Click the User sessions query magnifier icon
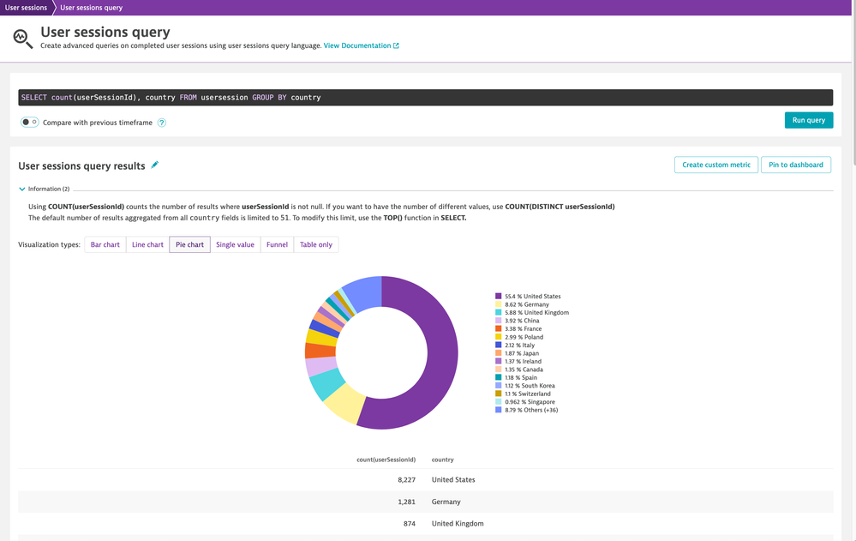The width and height of the screenshot is (856, 541). tap(23, 39)
